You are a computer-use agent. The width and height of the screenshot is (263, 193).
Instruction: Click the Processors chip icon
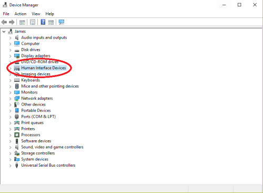tap(17, 135)
